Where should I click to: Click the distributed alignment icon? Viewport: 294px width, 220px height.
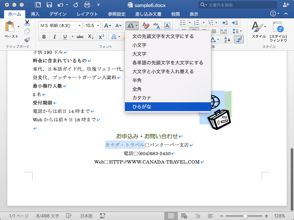pos(223,31)
